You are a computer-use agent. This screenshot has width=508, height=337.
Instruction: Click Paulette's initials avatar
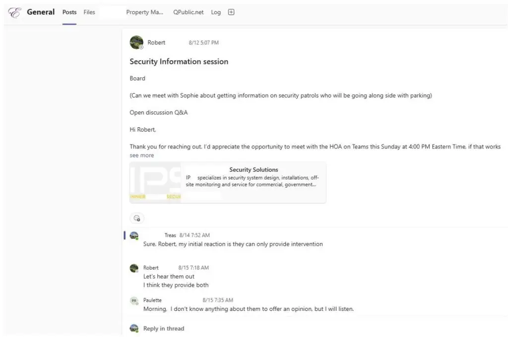(x=134, y=300)
